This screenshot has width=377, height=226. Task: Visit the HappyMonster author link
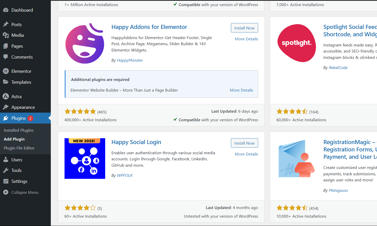click(130, 60)
